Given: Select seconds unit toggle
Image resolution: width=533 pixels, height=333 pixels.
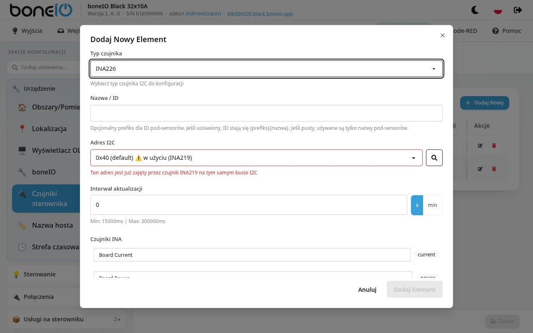Looking at the screenshot, I should click(417, 205).
